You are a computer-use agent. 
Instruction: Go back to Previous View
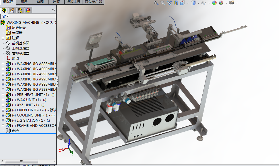tap(169, 3)
